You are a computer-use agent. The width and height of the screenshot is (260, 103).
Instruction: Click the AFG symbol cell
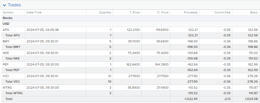(6, 30)
